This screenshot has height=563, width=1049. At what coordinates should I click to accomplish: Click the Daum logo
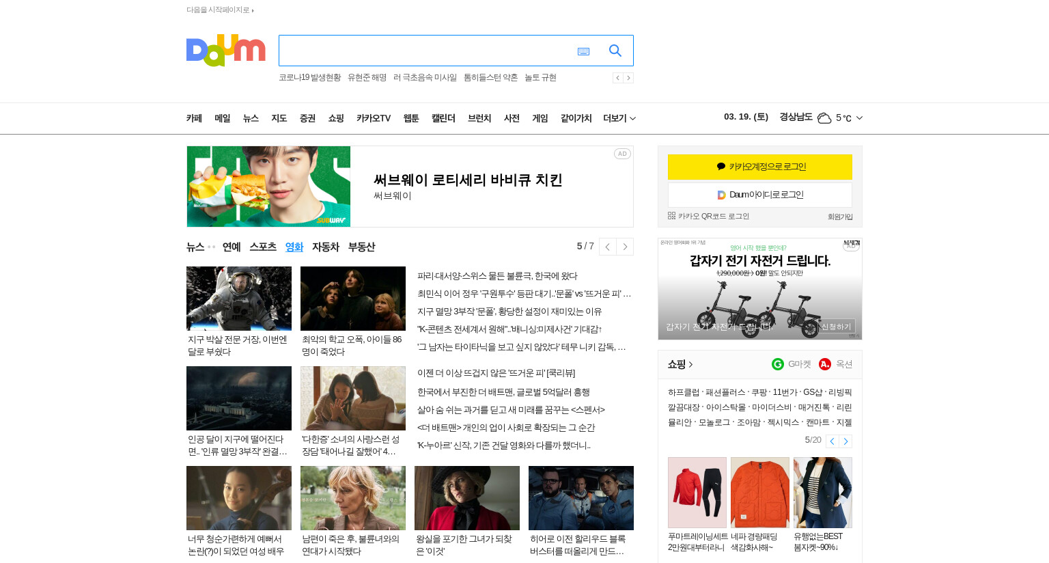tap(225, 51)
